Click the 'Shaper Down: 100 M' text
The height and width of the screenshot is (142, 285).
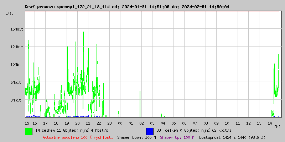[136, 137]
